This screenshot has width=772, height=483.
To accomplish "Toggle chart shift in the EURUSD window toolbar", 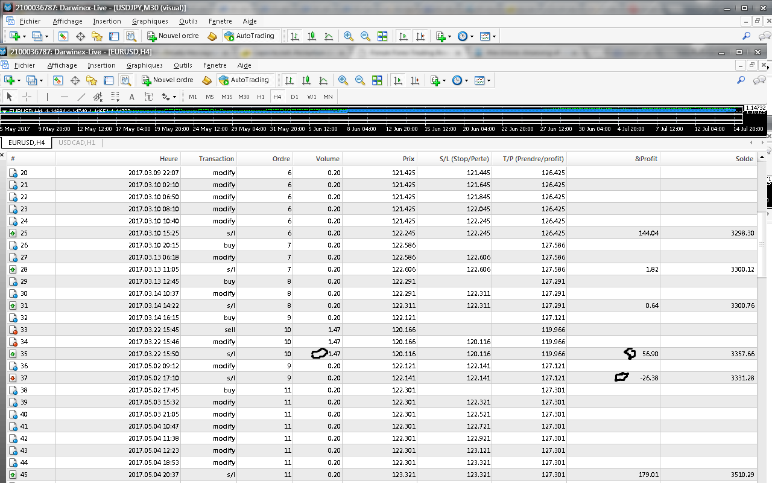I will click(415, 80).
